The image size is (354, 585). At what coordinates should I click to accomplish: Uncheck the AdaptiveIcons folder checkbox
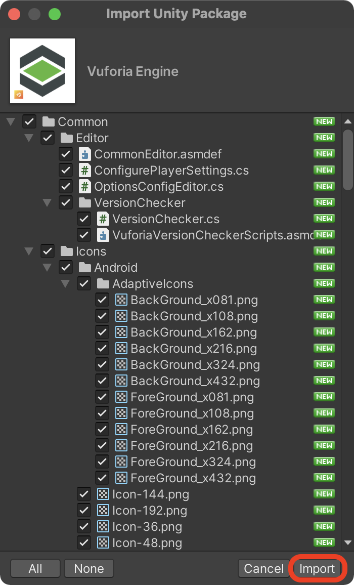(x=84, y=283)
